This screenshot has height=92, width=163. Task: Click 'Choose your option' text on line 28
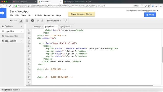pos(97,49)
